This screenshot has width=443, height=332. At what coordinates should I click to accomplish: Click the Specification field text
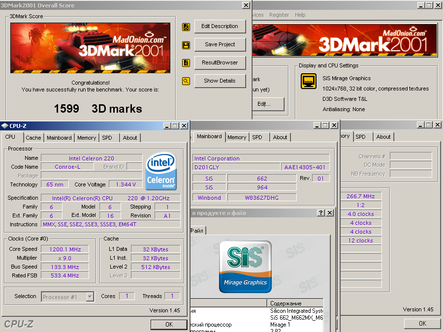(x=111, y=198)
